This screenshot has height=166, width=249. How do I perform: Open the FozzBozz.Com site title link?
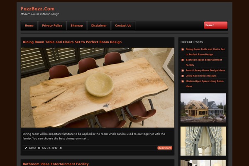(x=38, y=9)
